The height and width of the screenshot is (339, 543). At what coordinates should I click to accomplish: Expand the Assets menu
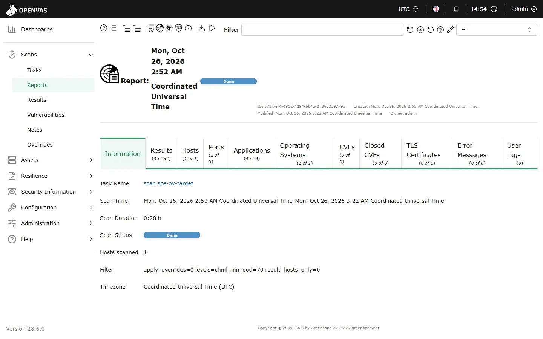click(91, 160)
